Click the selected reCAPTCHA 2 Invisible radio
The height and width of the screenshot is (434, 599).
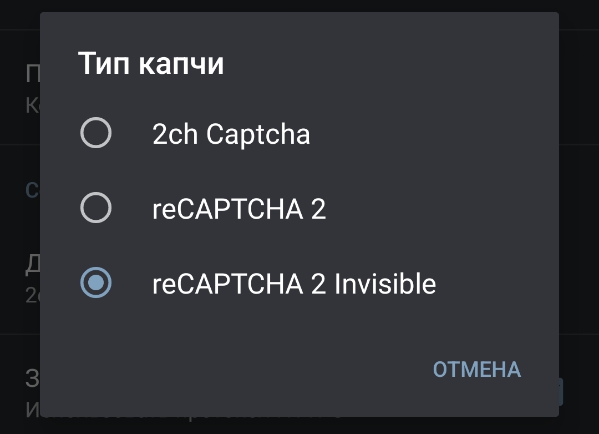pyautogui.click(x=96, y=283)
